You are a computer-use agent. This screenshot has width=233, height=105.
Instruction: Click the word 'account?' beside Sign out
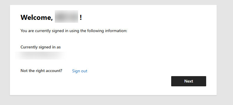click(55, 71)
